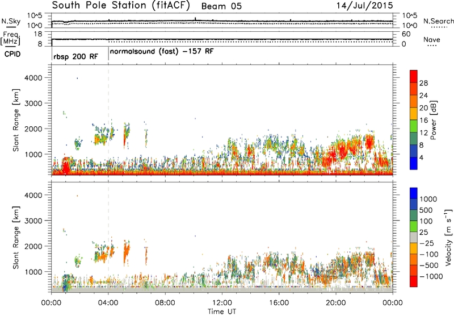Click the Time UT axis title
The image size is (454, 315).
(x=222, y=312)
